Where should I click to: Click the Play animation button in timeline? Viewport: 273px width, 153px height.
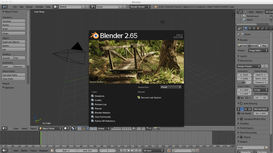click(132, 151)
